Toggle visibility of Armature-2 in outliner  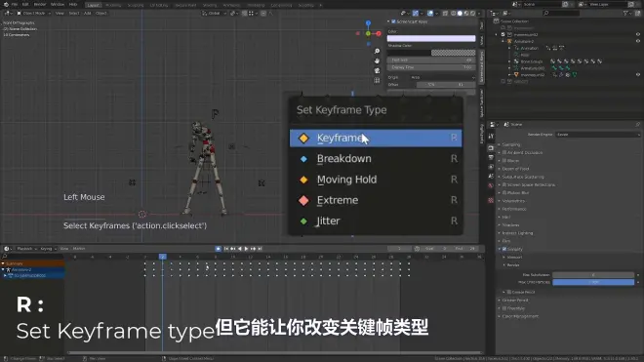(638, 41)
